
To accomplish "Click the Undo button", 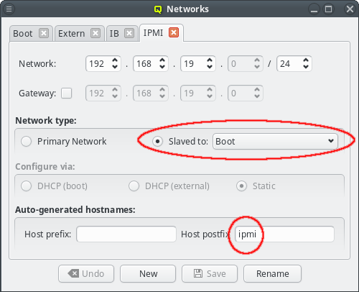I will tap(86, 273).
